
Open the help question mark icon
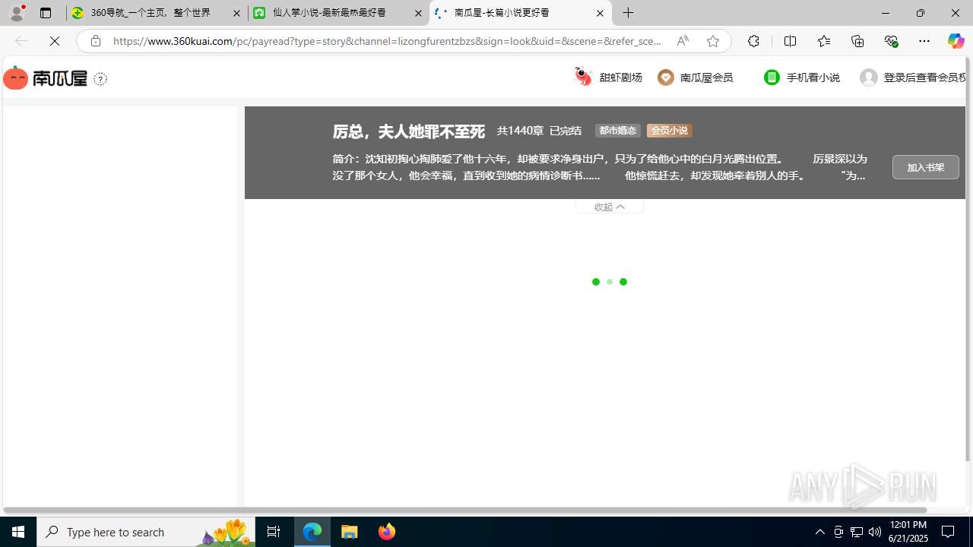coord(100,79)
